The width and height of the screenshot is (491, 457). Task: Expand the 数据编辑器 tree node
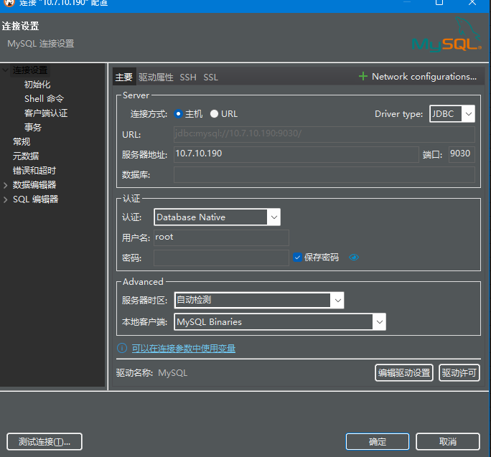[x=5, y=185]
